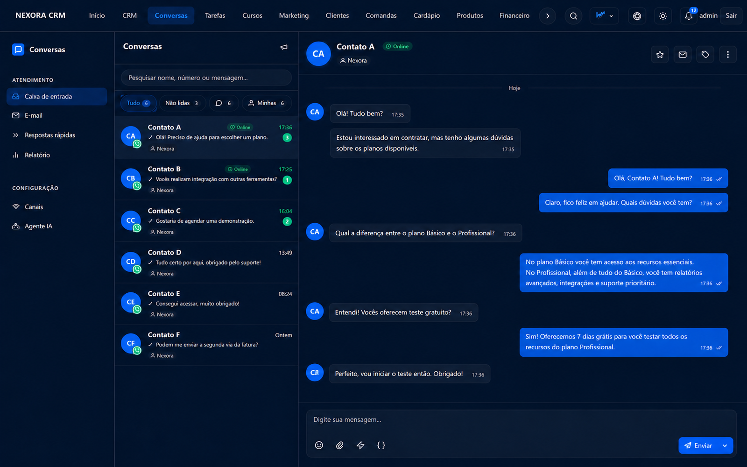
Task: Click the Enviar send button
Action: (698, 446)
